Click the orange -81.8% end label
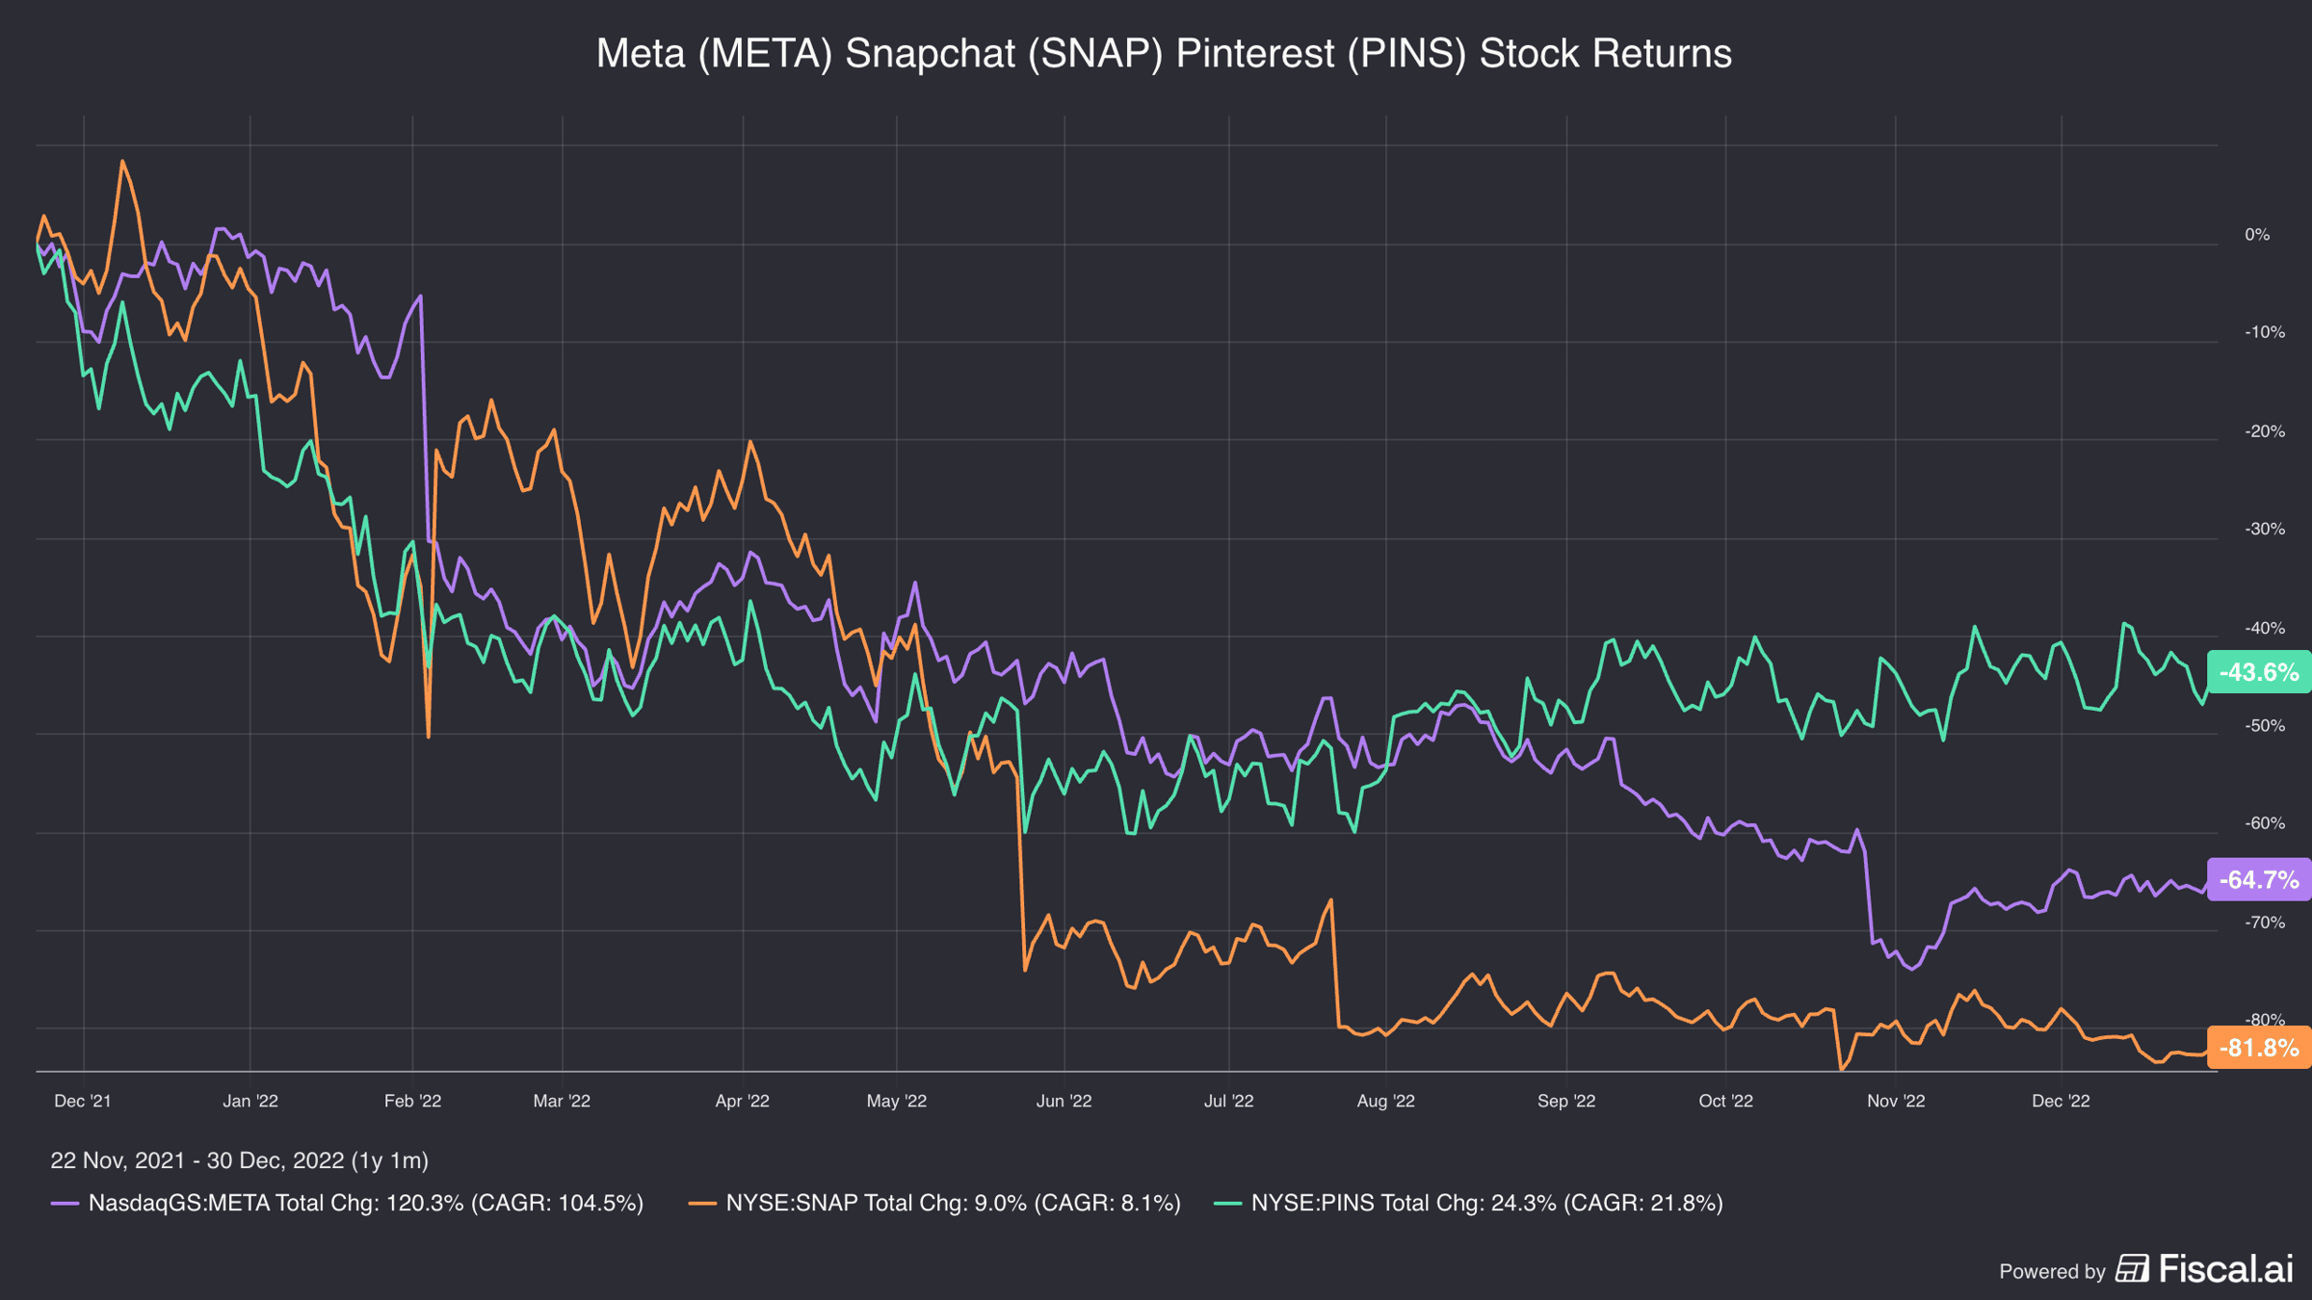 tap(2259, 1048)
